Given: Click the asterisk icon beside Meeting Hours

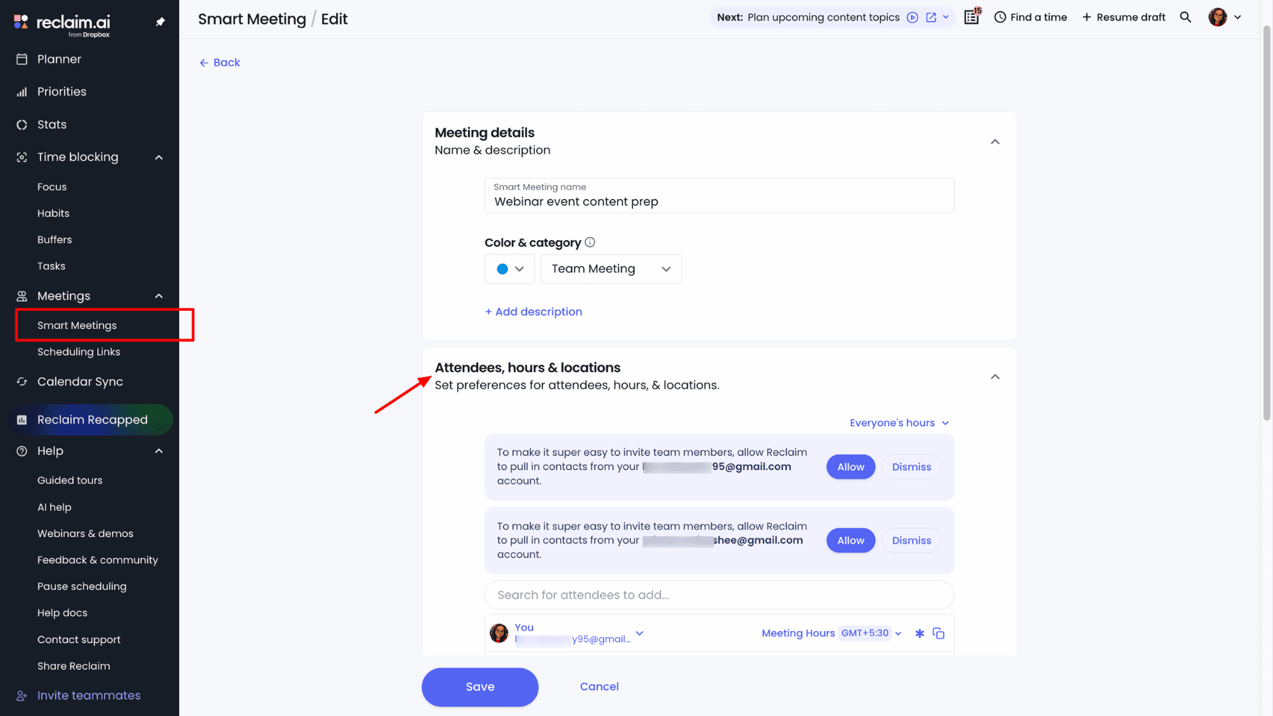Looking at the screenshot, I should coord(920,634).
